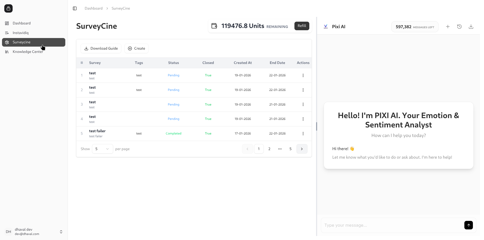This screenshot has height=240, width=484.
Task: Open Instavidiq in the sidebar
Action: [34, 33]
